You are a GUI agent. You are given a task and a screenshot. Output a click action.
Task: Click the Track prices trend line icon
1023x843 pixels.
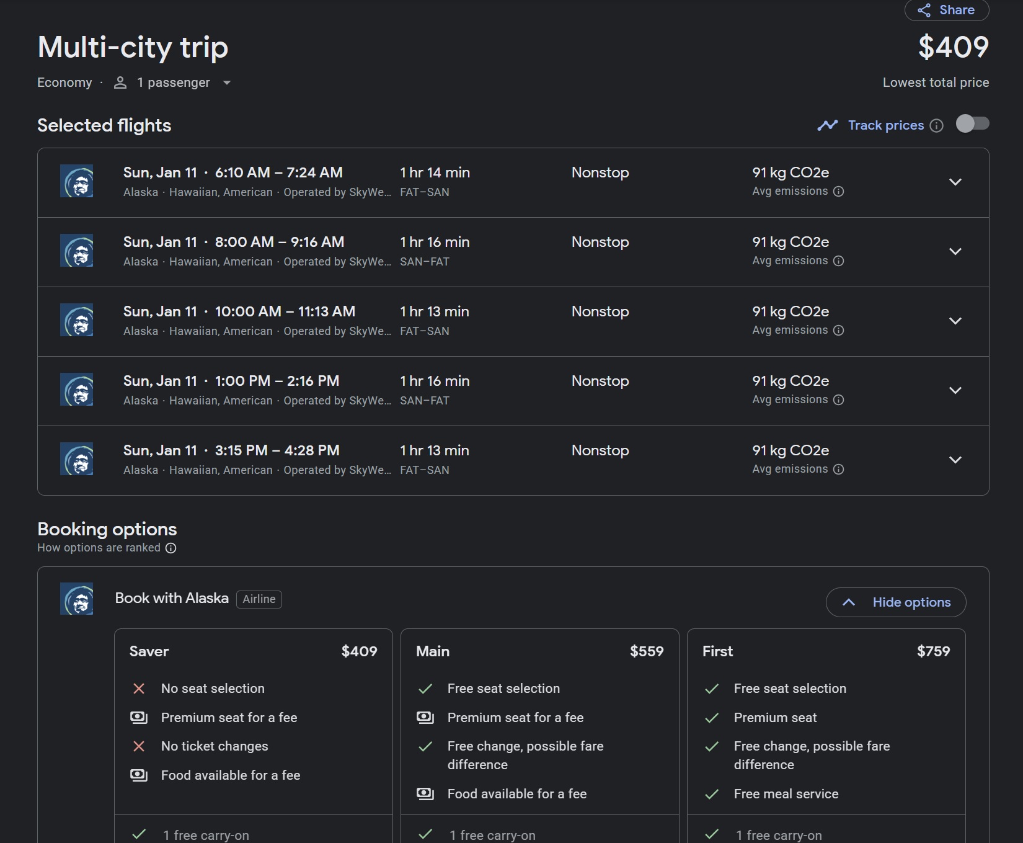828,125
